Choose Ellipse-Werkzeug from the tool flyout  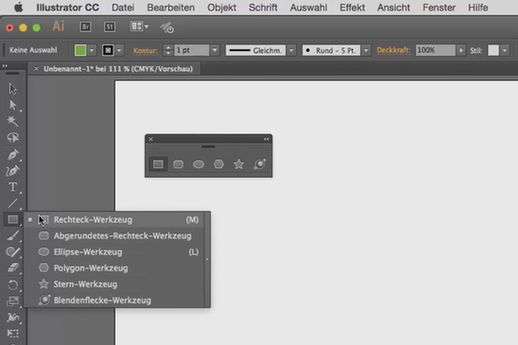(88, 252)
